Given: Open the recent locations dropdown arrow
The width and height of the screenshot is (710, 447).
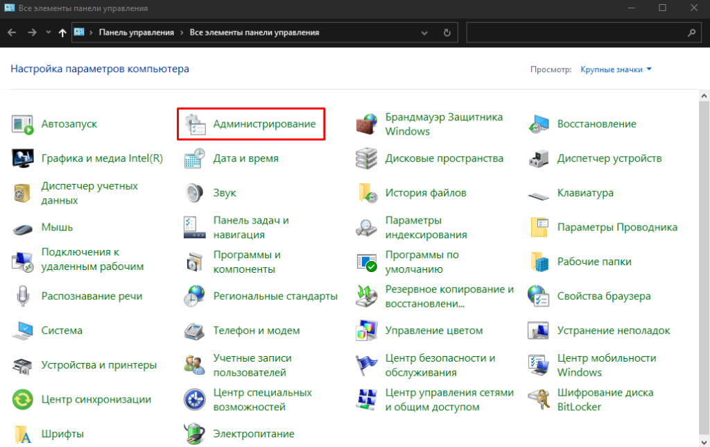Looking at the screenshot, I should 49,33.
